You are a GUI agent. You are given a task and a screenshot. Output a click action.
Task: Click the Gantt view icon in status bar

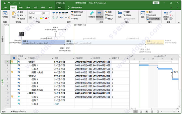point(135,112)
